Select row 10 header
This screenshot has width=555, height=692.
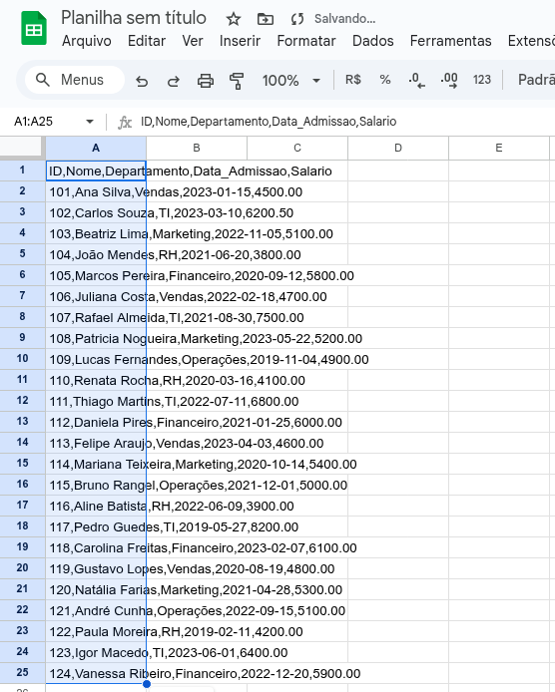[x=22, y=359]
